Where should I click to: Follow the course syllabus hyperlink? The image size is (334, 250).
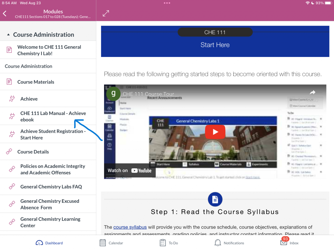click(130, 227)
